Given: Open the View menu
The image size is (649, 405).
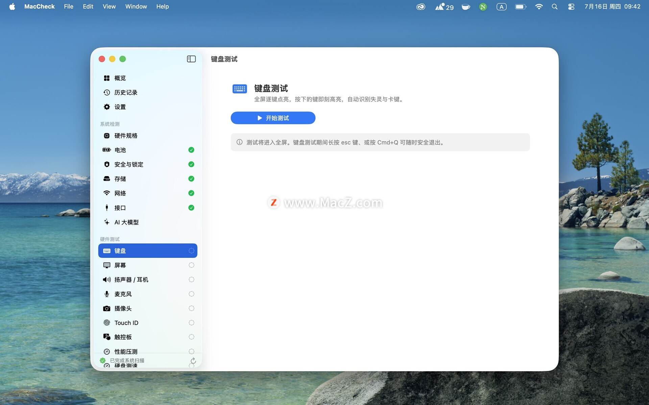Looking at the screenshot, I should 109,7.
